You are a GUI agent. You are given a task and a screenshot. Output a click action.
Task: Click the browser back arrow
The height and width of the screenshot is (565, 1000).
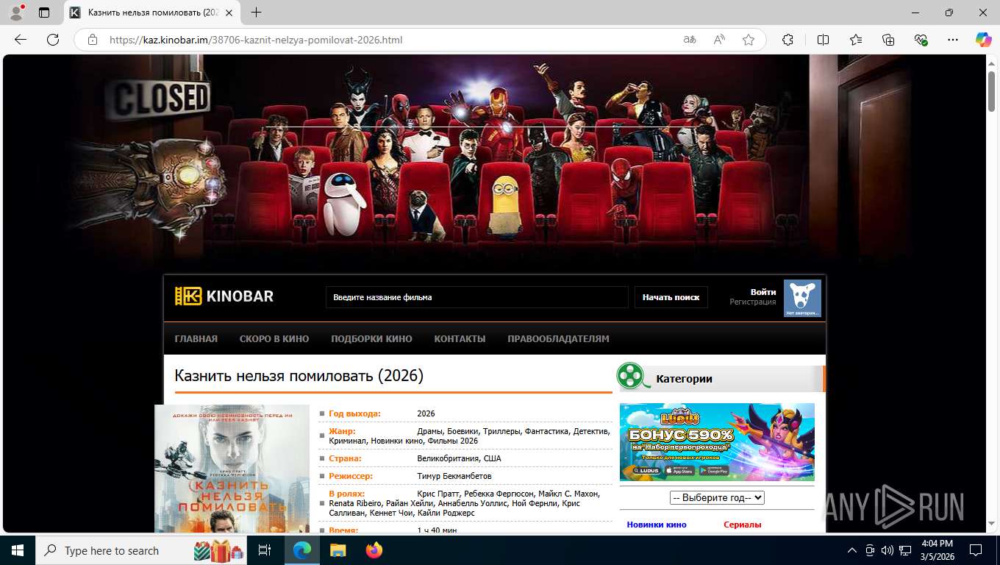[x=21, y=40]
